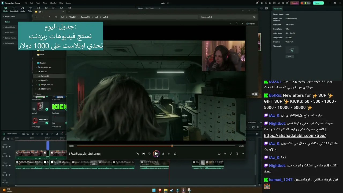Toggle repeat in the media player
Screen dimensions: 343x193
click(x=175, y=154)
